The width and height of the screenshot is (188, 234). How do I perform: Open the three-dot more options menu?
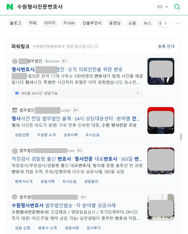pos(178,23)
